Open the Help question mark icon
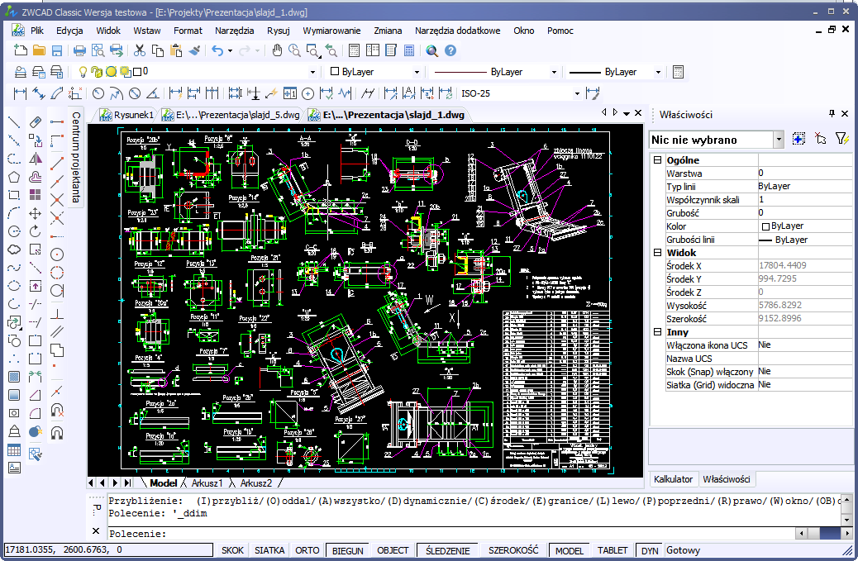The width and height of the screenshot is (858, 561). tap(450, 50)
